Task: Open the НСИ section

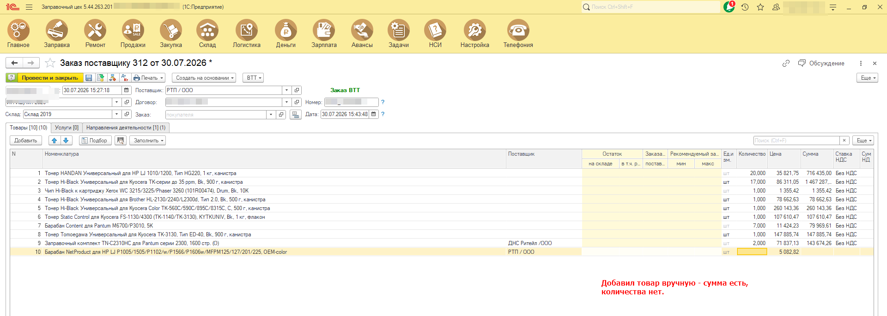Action: coord(435,34)
